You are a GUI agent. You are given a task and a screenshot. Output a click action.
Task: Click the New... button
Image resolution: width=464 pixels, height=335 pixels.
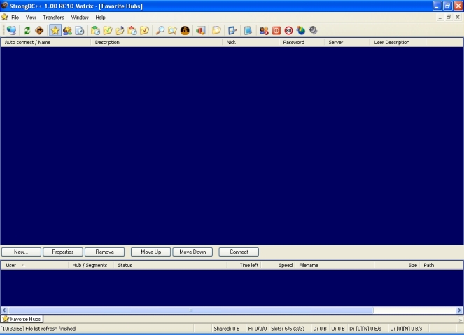(x=21, y=252)
